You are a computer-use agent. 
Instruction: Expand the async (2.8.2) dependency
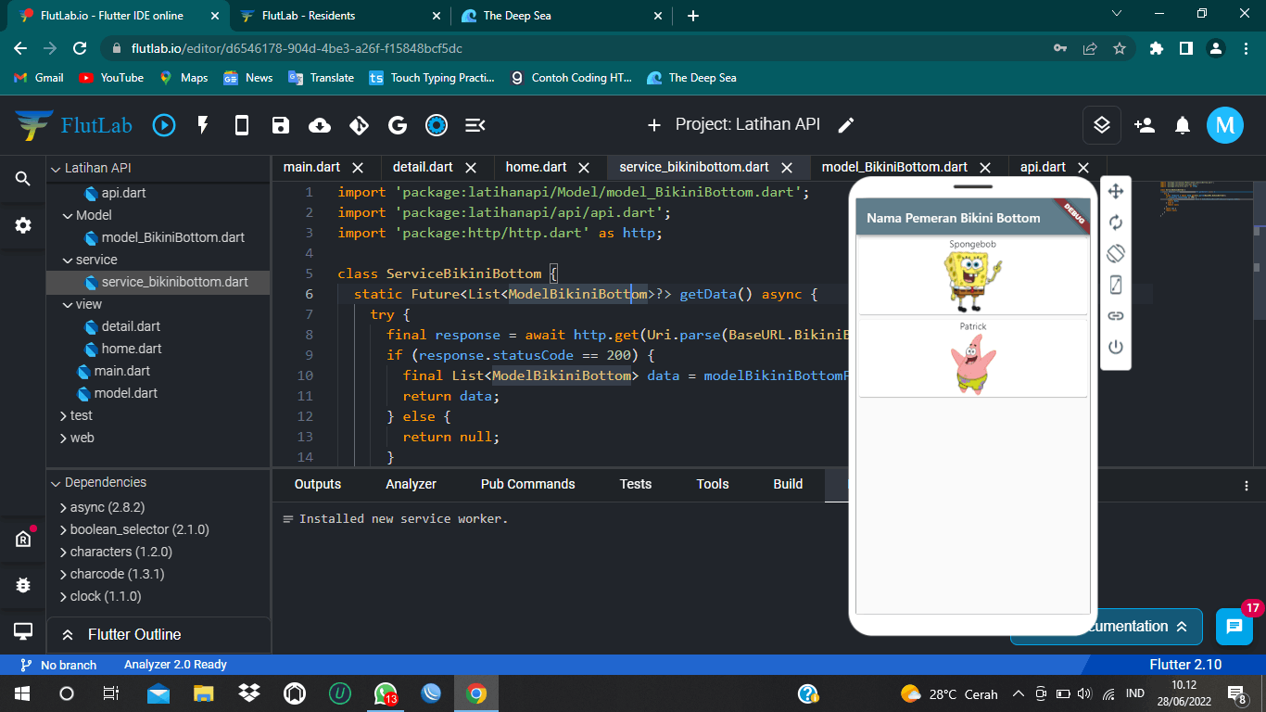click(63, 508)
